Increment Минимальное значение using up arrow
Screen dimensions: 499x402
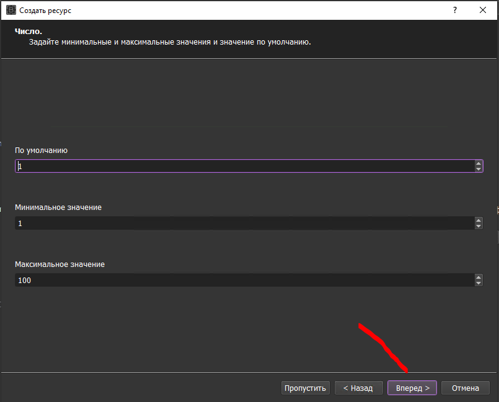pyautogui.click(x=479, y=221)
